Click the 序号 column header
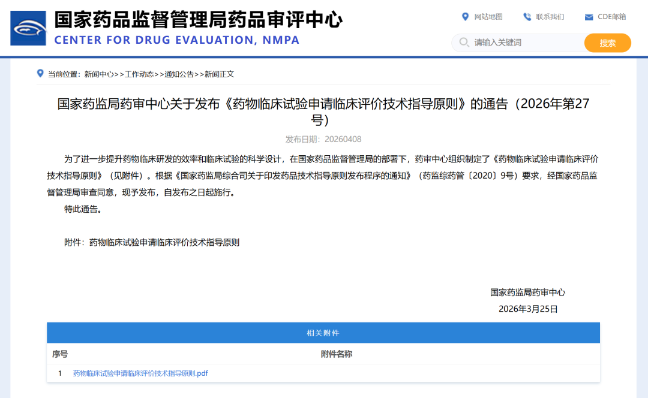This screenshot has width=648, height=398. (60, 354)
